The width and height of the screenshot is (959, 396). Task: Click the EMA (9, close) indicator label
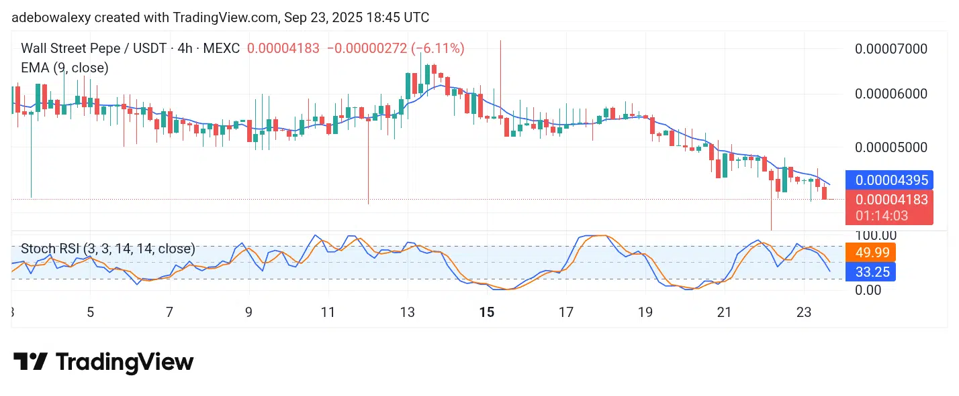click(x=64, y=68)
